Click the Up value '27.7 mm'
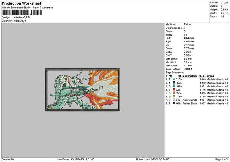 (189, 45)
